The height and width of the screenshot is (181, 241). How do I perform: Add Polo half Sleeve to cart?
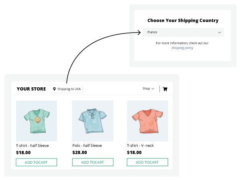pos(93,162)
